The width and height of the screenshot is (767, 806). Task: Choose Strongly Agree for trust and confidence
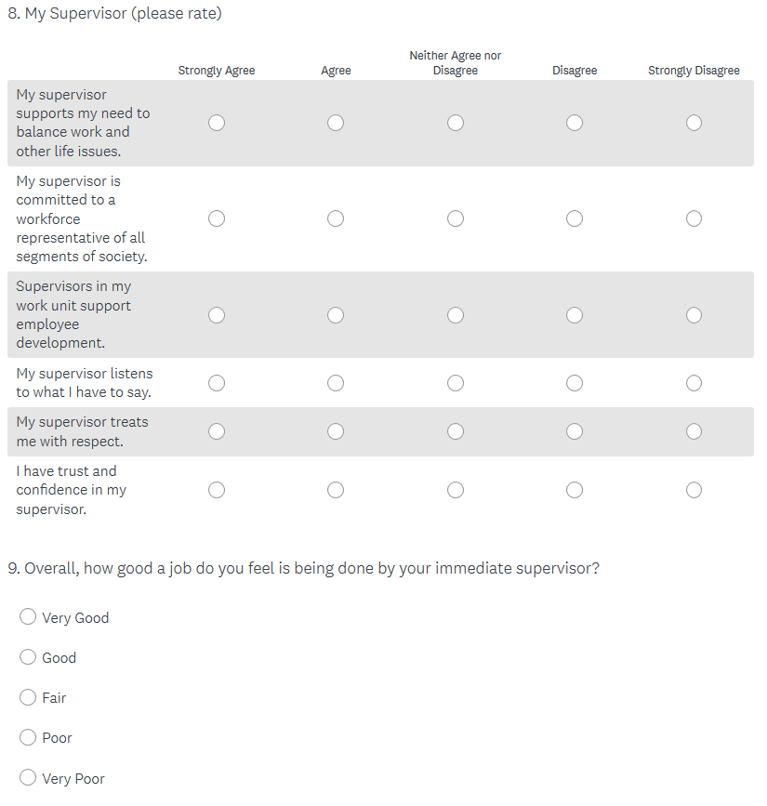click(217, 490)
